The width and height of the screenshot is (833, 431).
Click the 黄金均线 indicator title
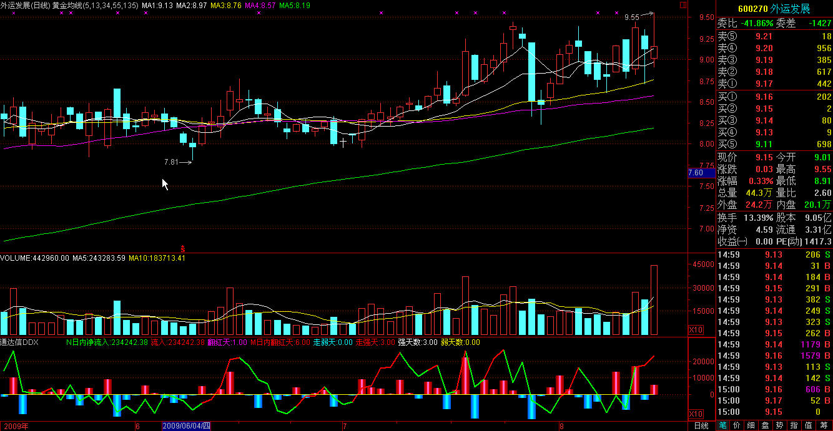click(x=96, y=5)
